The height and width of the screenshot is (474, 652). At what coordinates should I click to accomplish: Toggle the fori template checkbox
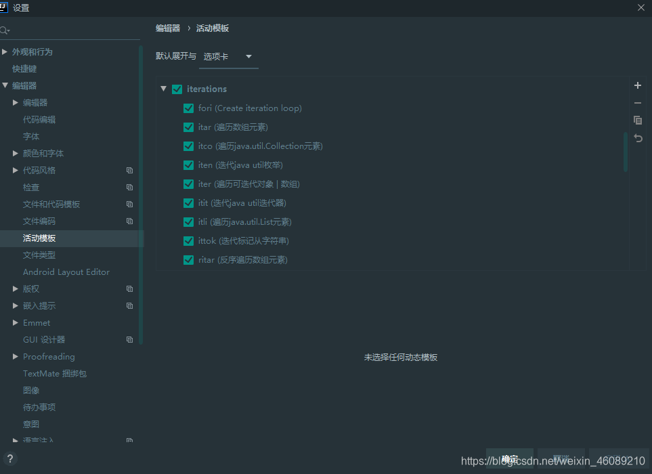click(x=188, y=108)
